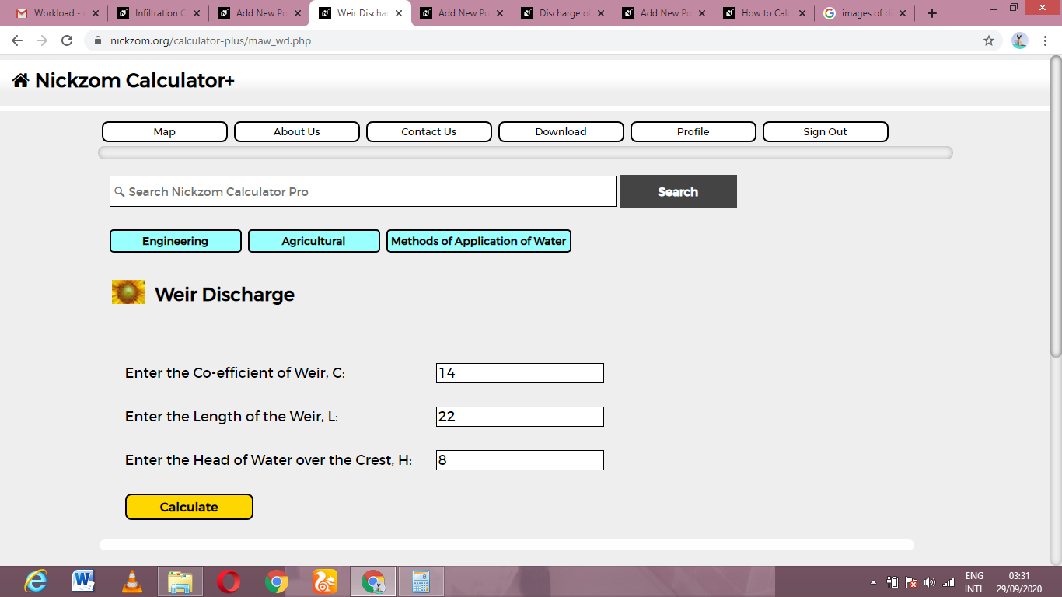Open the Calculator app in the taskbar
Screen dimensions: 1062x597
pos(421,581)
